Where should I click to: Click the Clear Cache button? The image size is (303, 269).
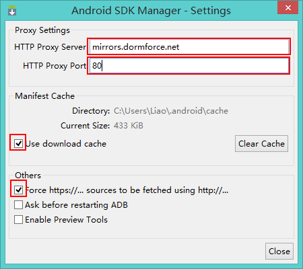click(x=261, y=144)
